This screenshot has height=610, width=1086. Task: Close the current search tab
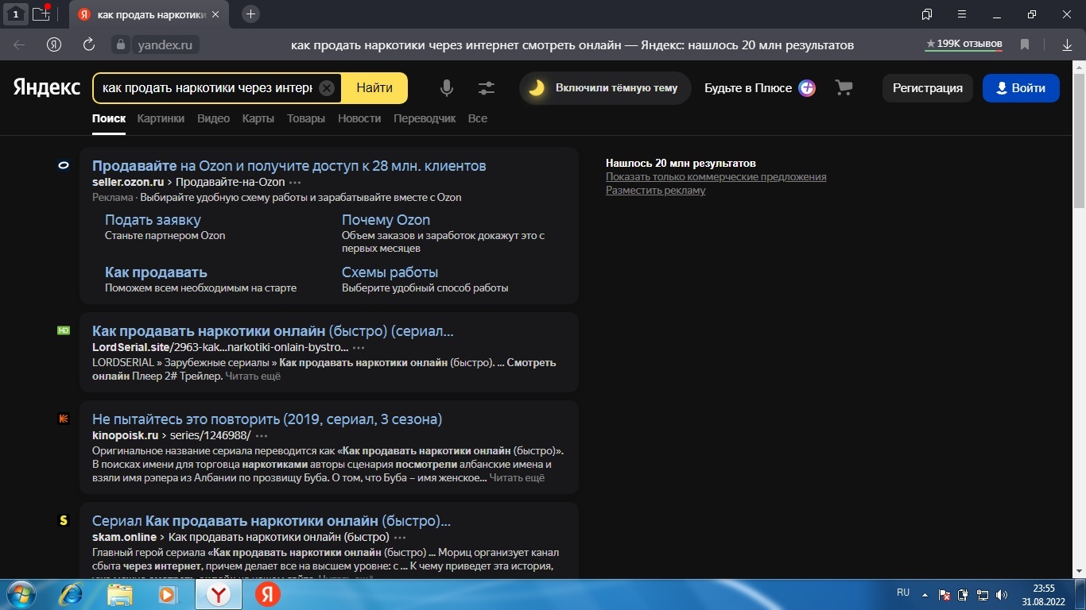[216, 14]
